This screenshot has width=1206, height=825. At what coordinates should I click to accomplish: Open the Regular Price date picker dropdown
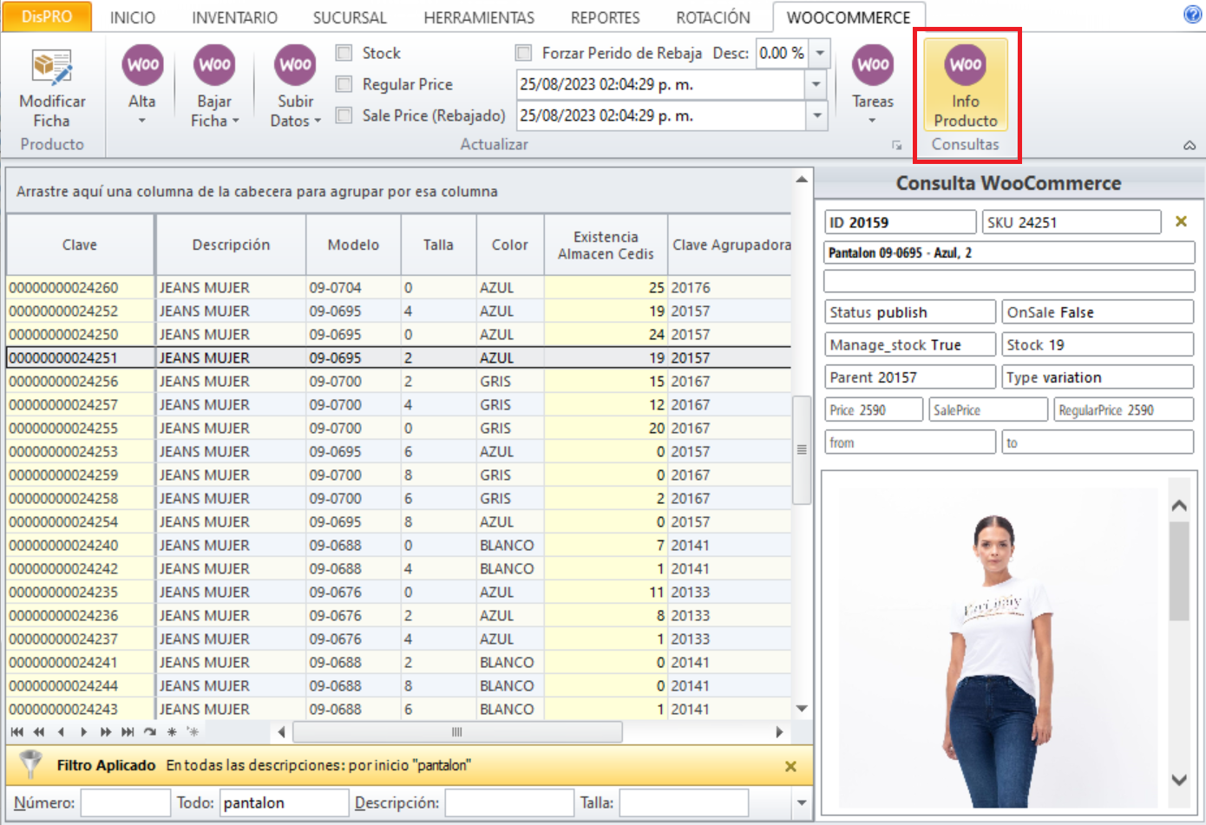(816, 84)
